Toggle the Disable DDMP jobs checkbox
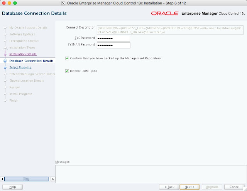Screen dimensions: 247x191 pyautogui.click(x=67, y=71)
